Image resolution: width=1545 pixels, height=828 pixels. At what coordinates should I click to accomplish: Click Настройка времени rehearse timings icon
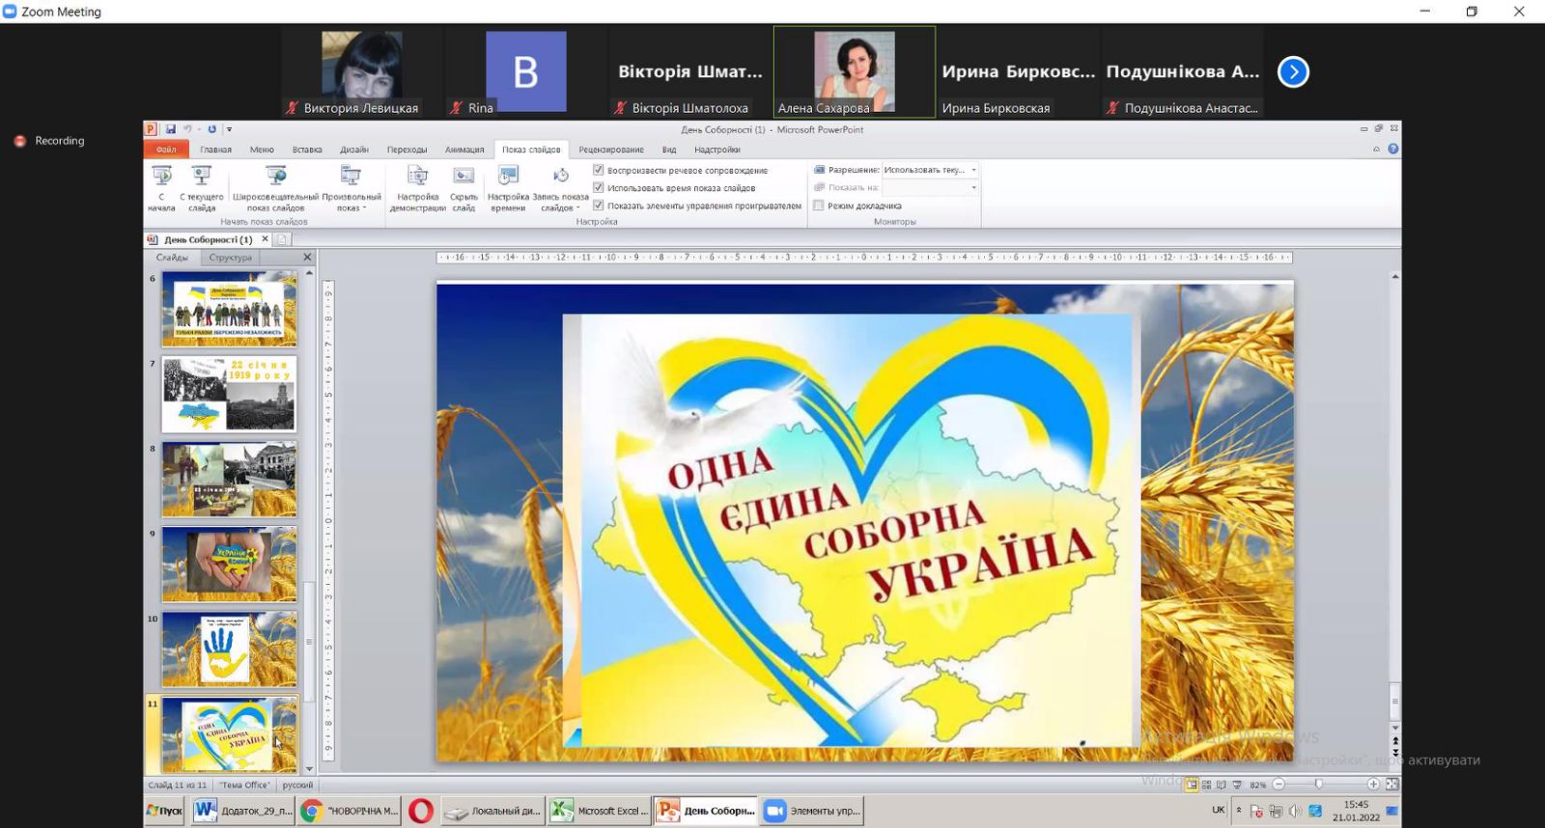pyautogui.click(x=508, y=177)
